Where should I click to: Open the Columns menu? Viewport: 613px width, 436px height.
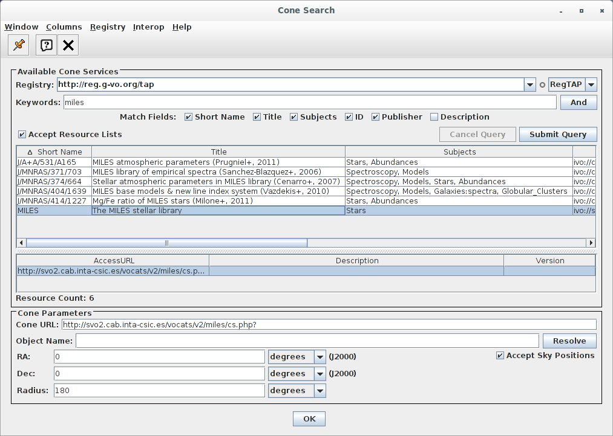[x=64, y=27]
